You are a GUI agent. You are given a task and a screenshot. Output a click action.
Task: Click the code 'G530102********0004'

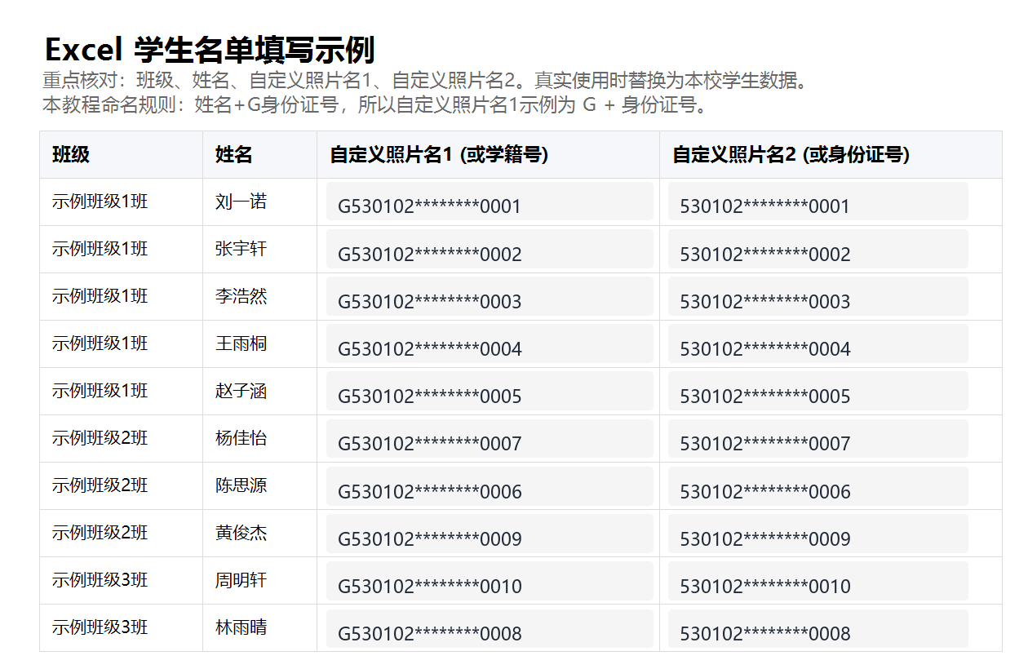pos(490,343)
